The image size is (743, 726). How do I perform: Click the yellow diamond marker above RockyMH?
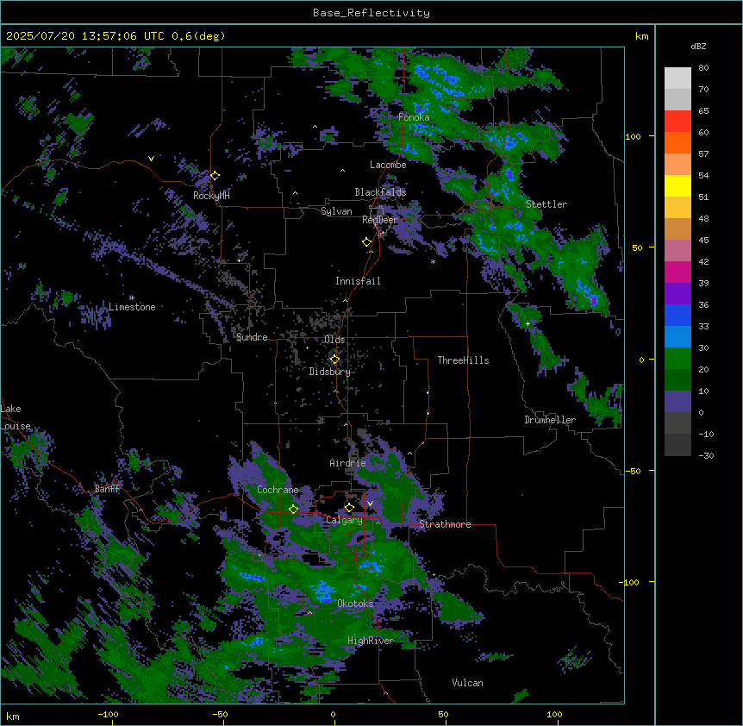[215, 176]
